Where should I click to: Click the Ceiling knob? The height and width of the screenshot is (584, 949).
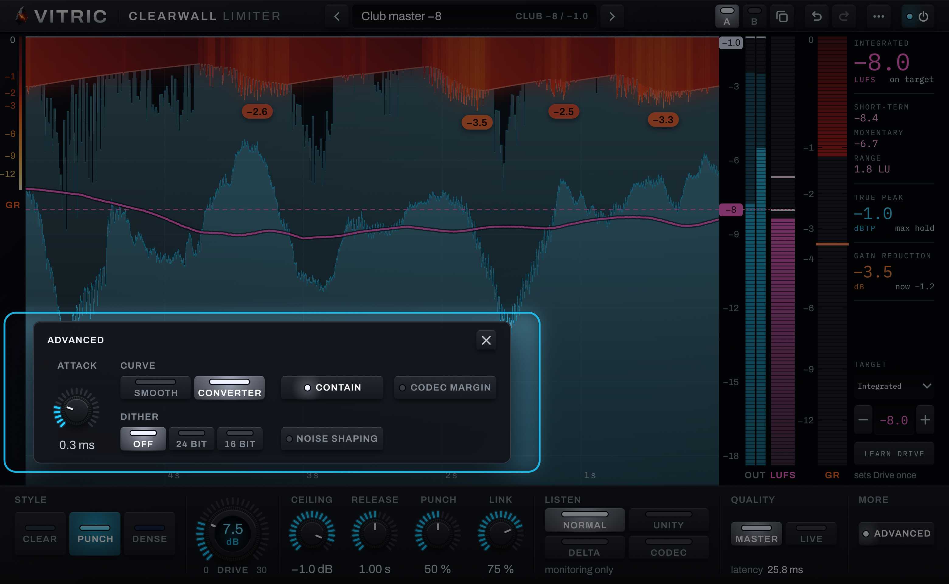312,534
